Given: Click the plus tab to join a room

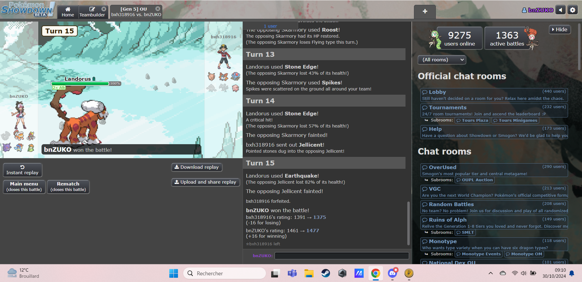Looking at the screenshot, I should tap(425, 12).
